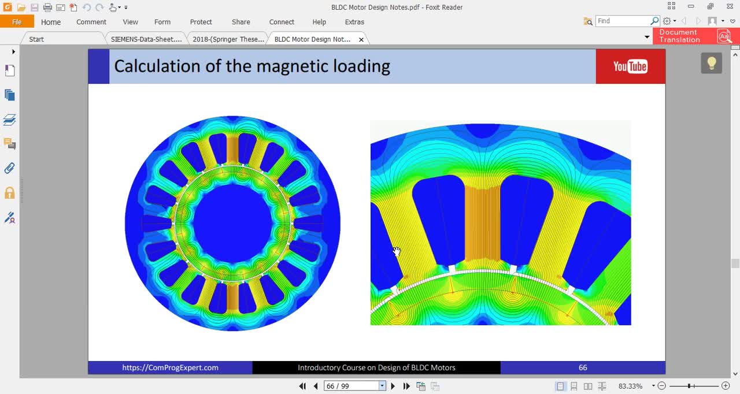
Task: Go to the last page button
Action: tap(406, 386)
